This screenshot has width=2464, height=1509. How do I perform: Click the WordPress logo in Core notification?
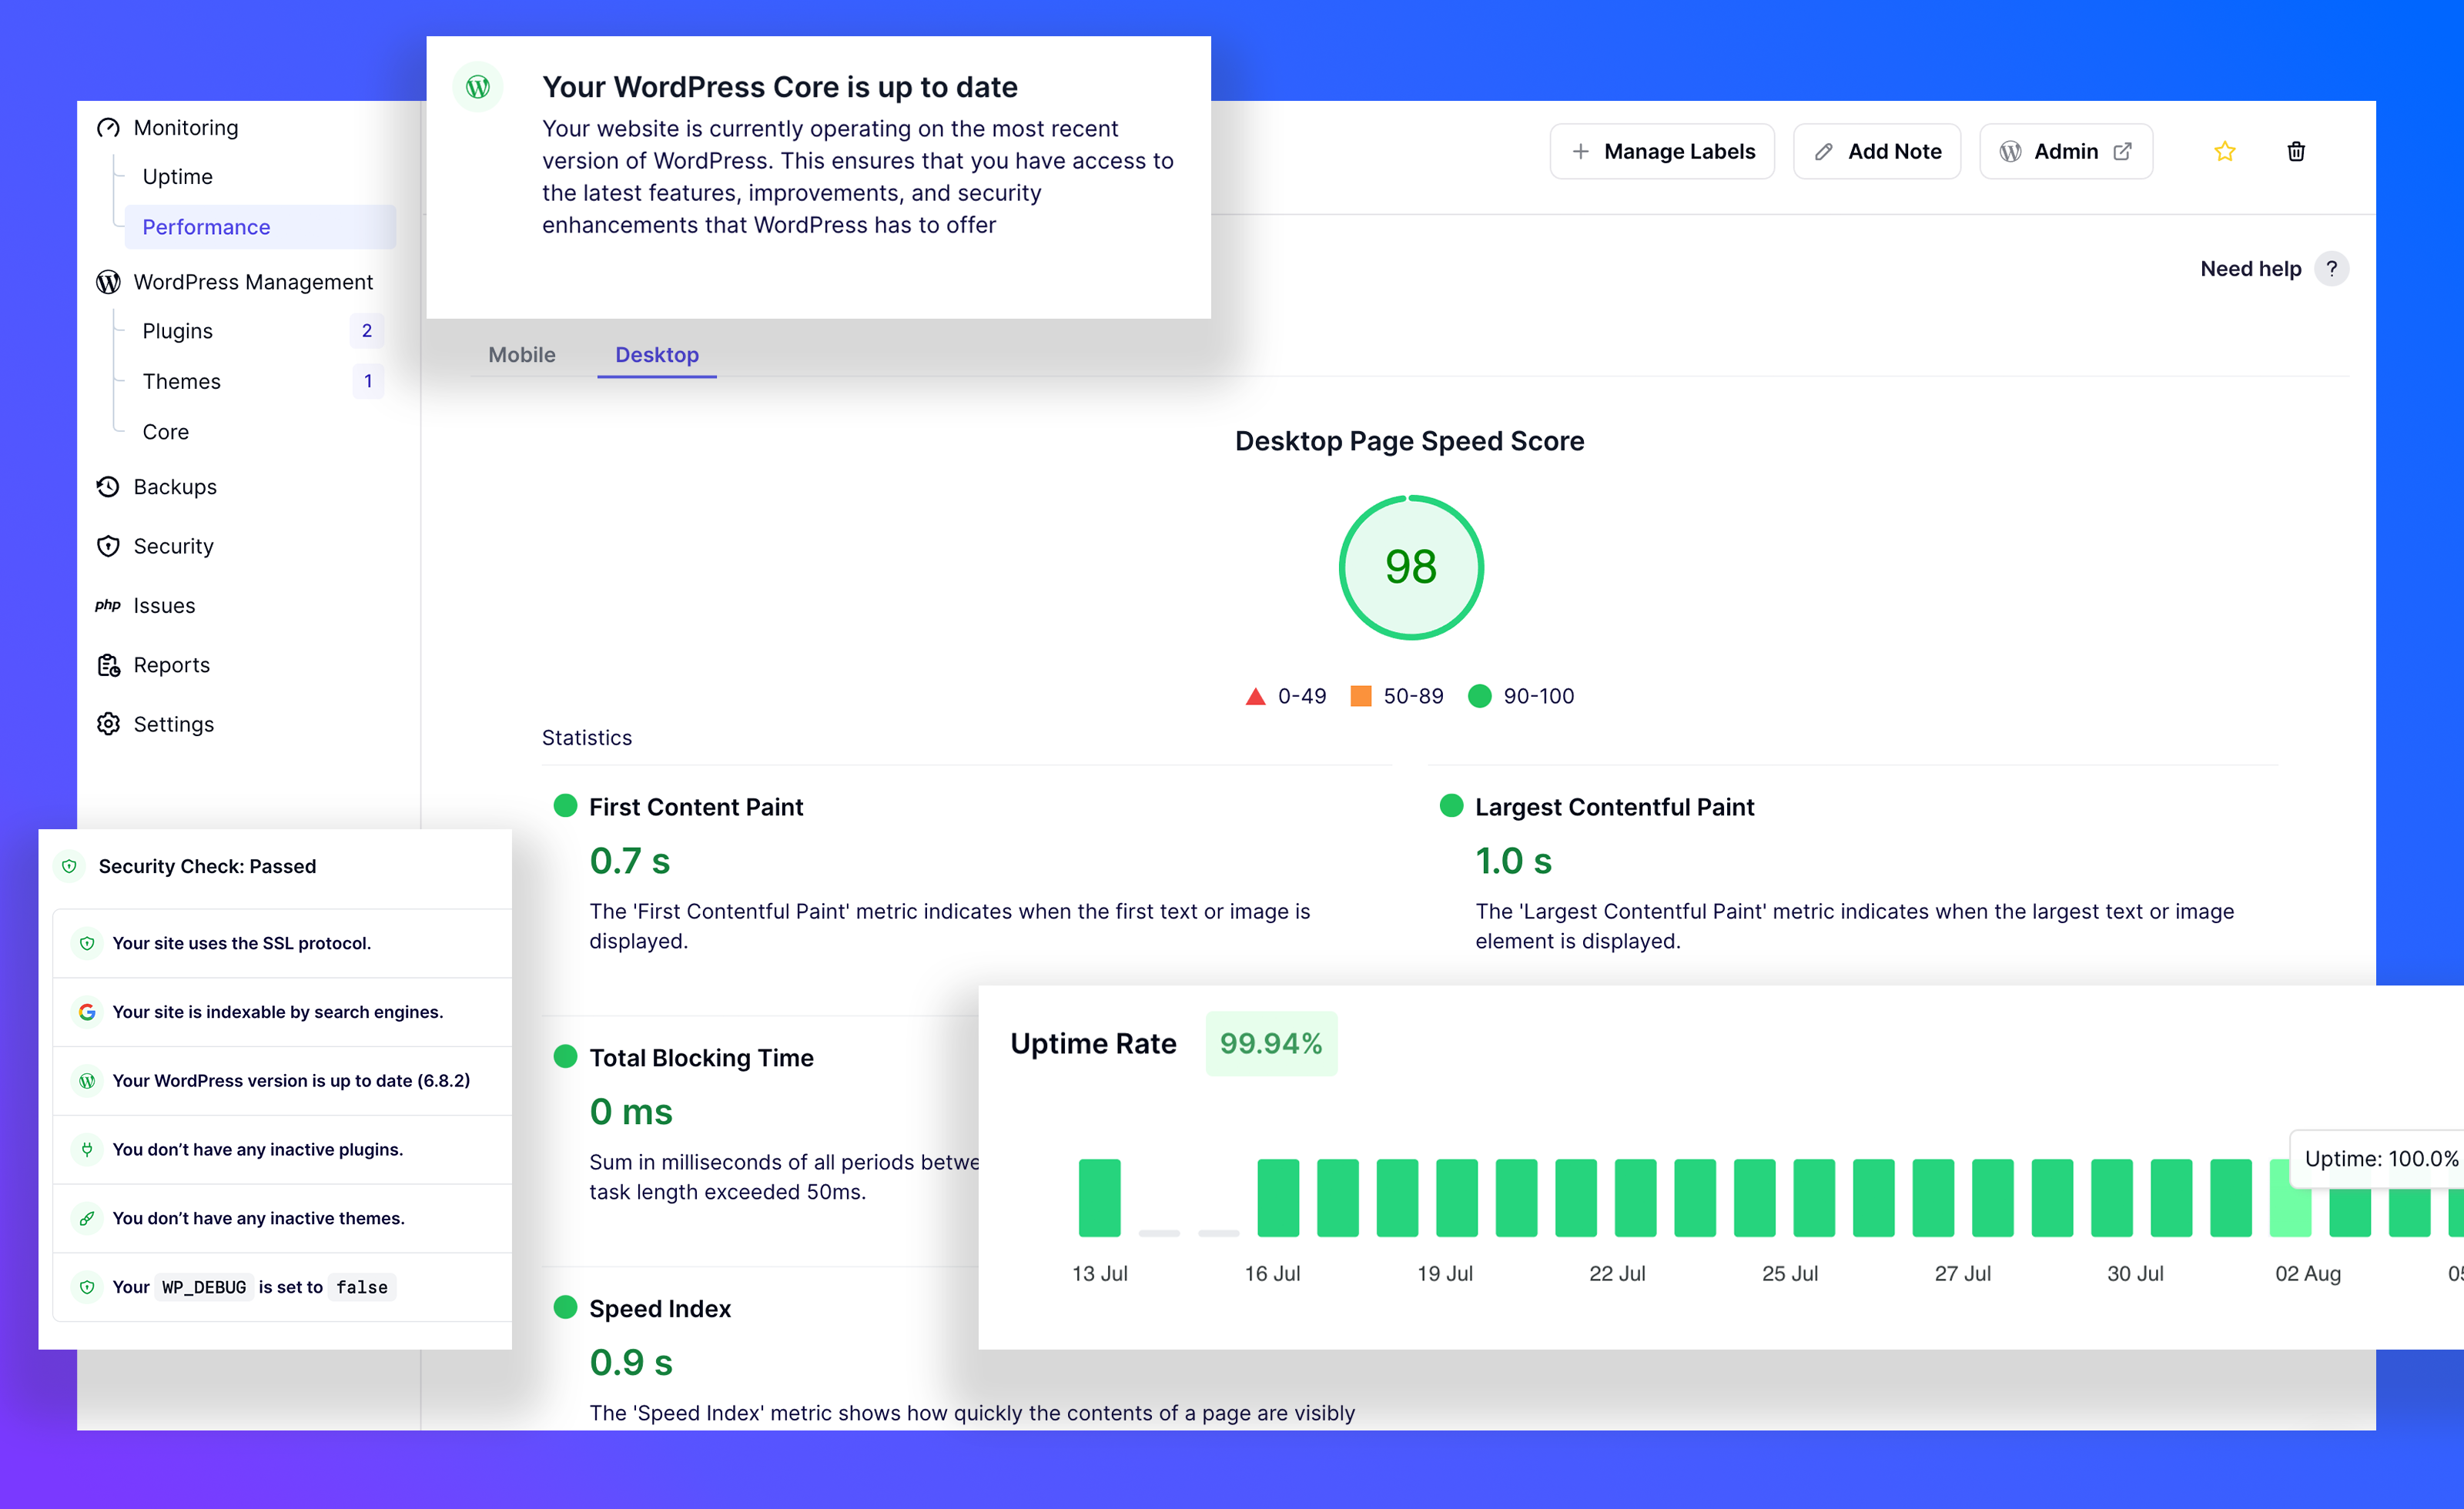pos(478,88)
